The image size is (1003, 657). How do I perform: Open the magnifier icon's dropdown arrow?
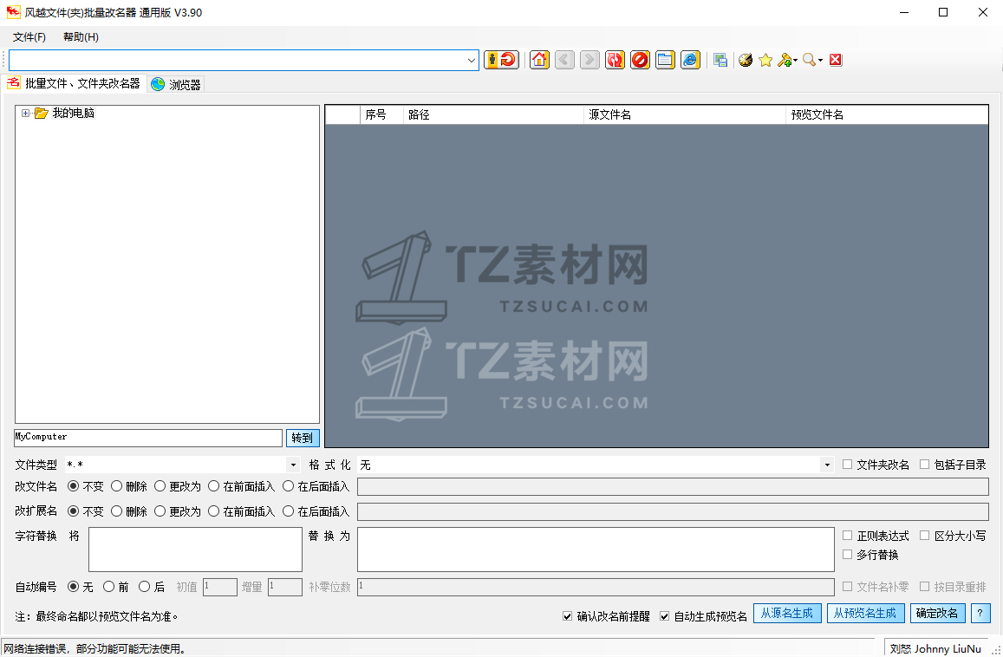pos(821,61)
